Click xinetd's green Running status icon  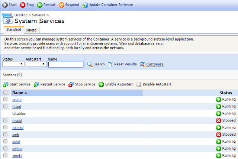pos(218,156)
